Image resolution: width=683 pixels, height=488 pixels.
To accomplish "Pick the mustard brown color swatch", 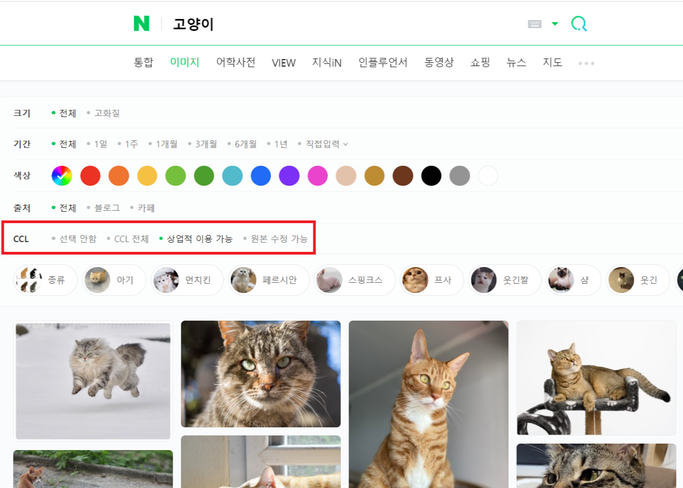I will click(x=375, y=176).
